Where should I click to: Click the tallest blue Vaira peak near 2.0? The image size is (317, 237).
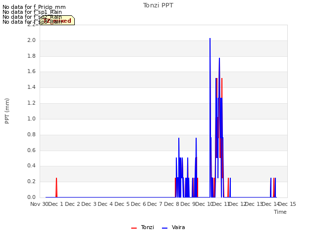210,39
